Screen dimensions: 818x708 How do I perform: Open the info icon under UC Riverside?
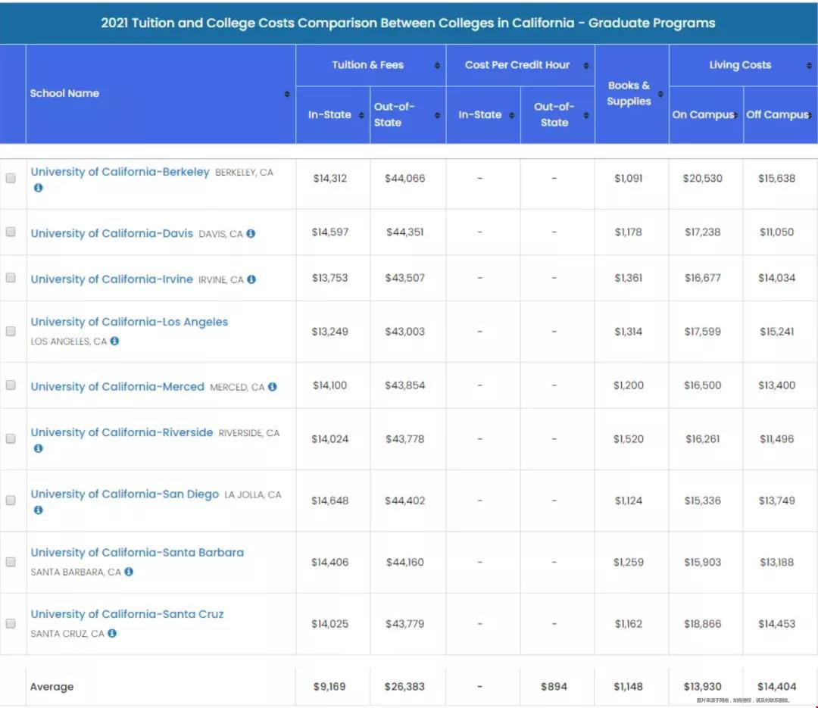38,448
